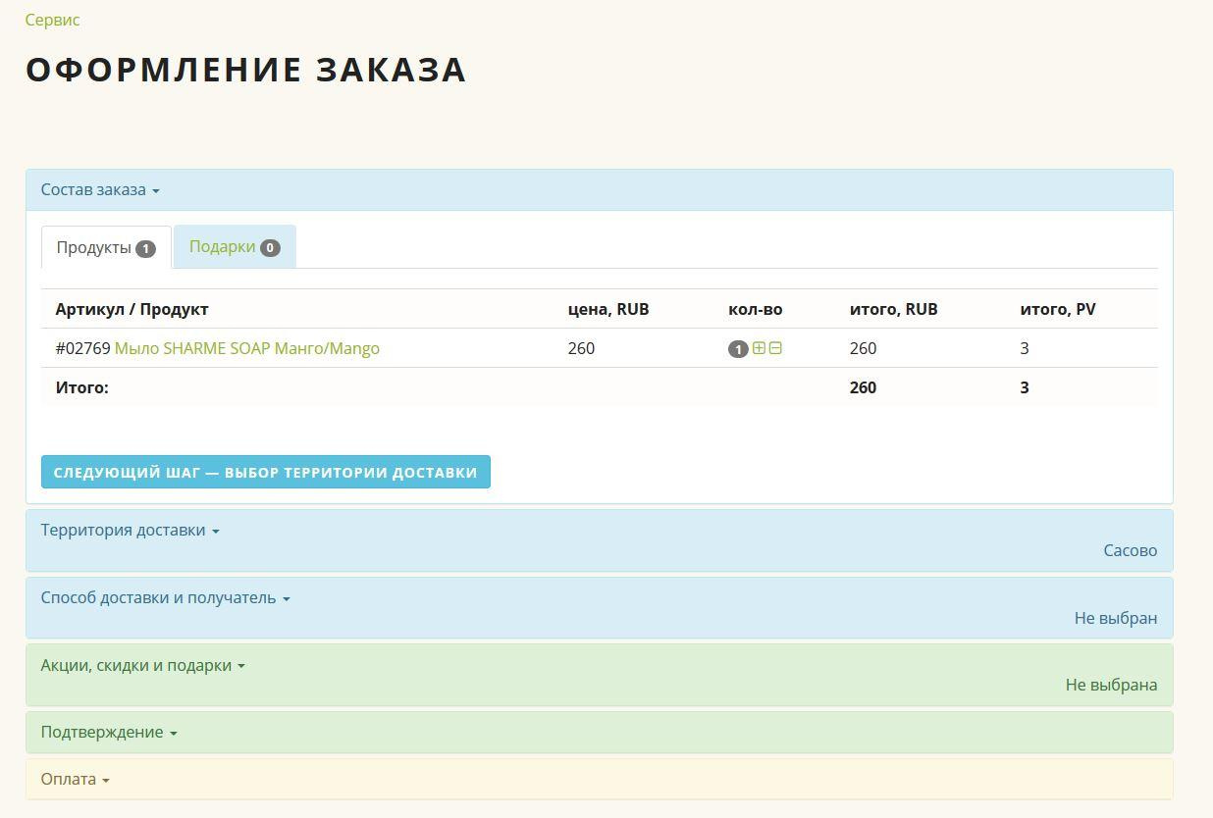Click the Не выбрана promotion status
The width and height of the screenshot is (1213, 818).
1111,685
